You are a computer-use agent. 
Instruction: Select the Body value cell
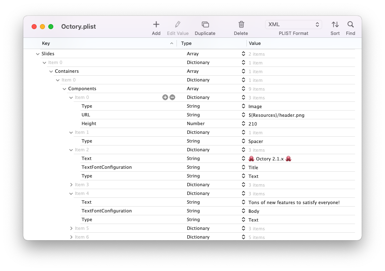253,211
